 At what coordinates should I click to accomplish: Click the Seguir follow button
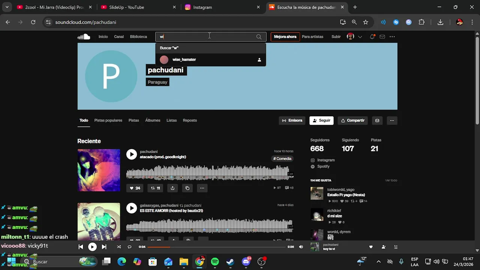(321, 120)
